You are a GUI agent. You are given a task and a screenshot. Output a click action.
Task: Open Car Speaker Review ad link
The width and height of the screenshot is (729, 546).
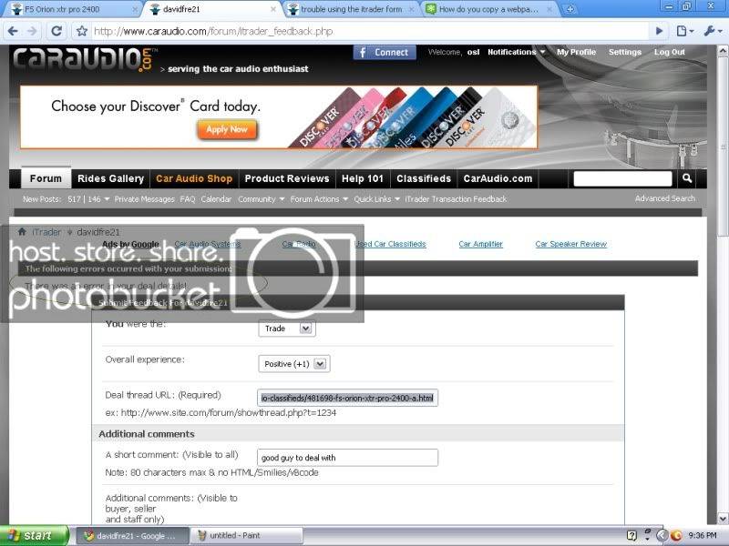click(571, 244)
